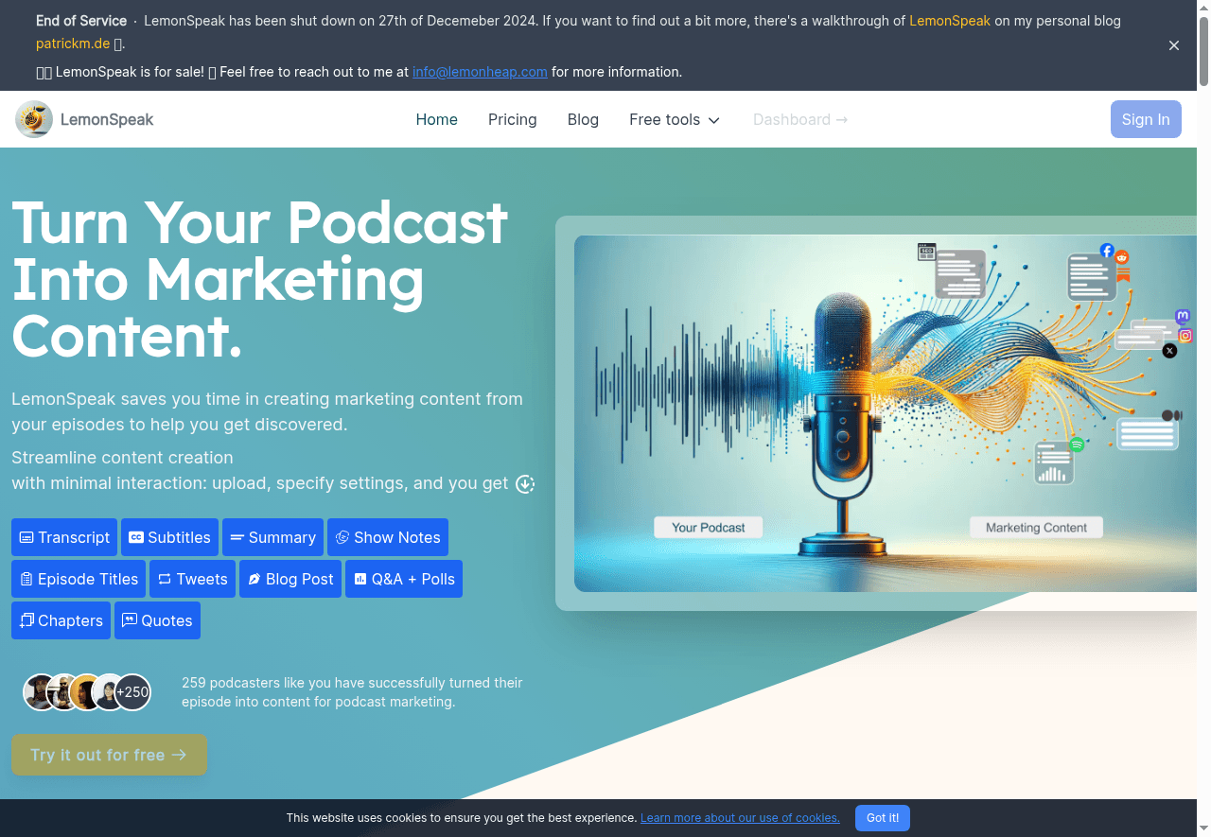Dismiss the End of Service banner
The width and height of the screenshot is (1211, 837).
coord(1174,45)
